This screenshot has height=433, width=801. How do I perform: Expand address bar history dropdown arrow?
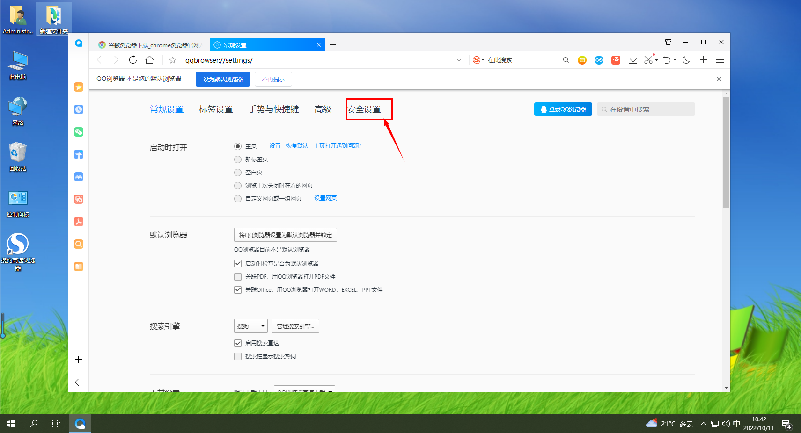point(459,60)
